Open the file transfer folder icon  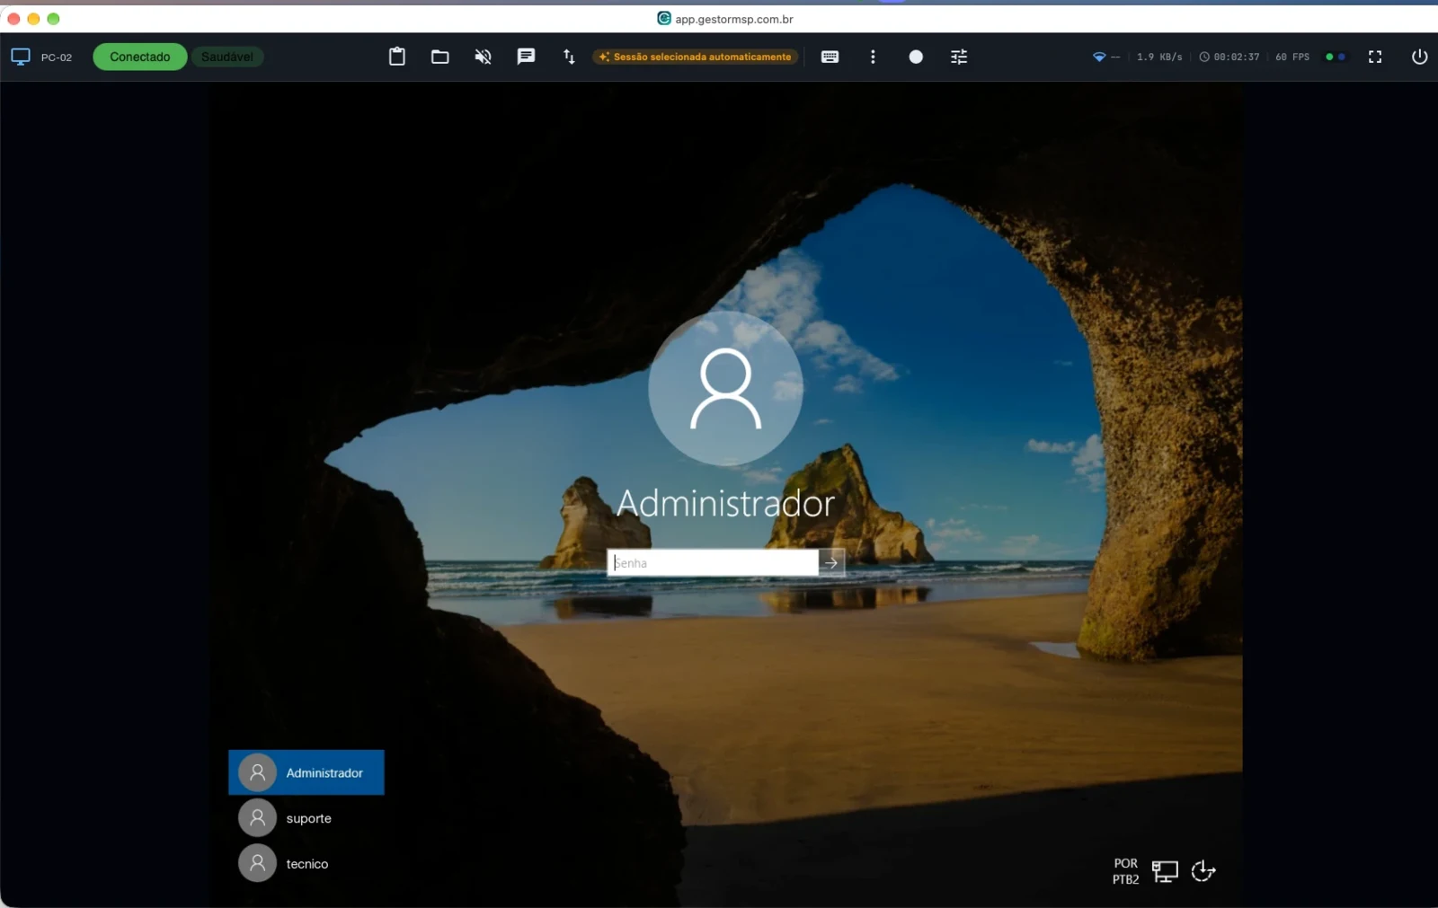coord(439,57)
